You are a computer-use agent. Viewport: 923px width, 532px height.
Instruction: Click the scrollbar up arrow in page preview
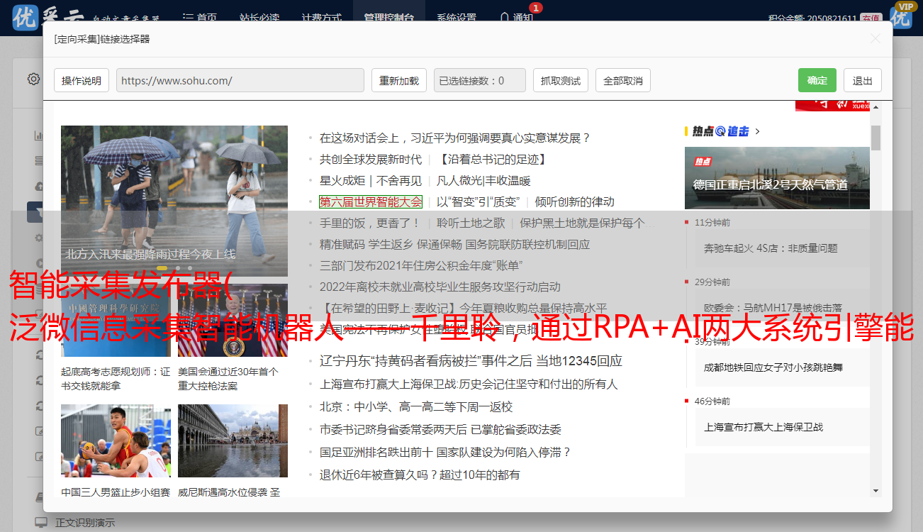(x=876, y=107)
